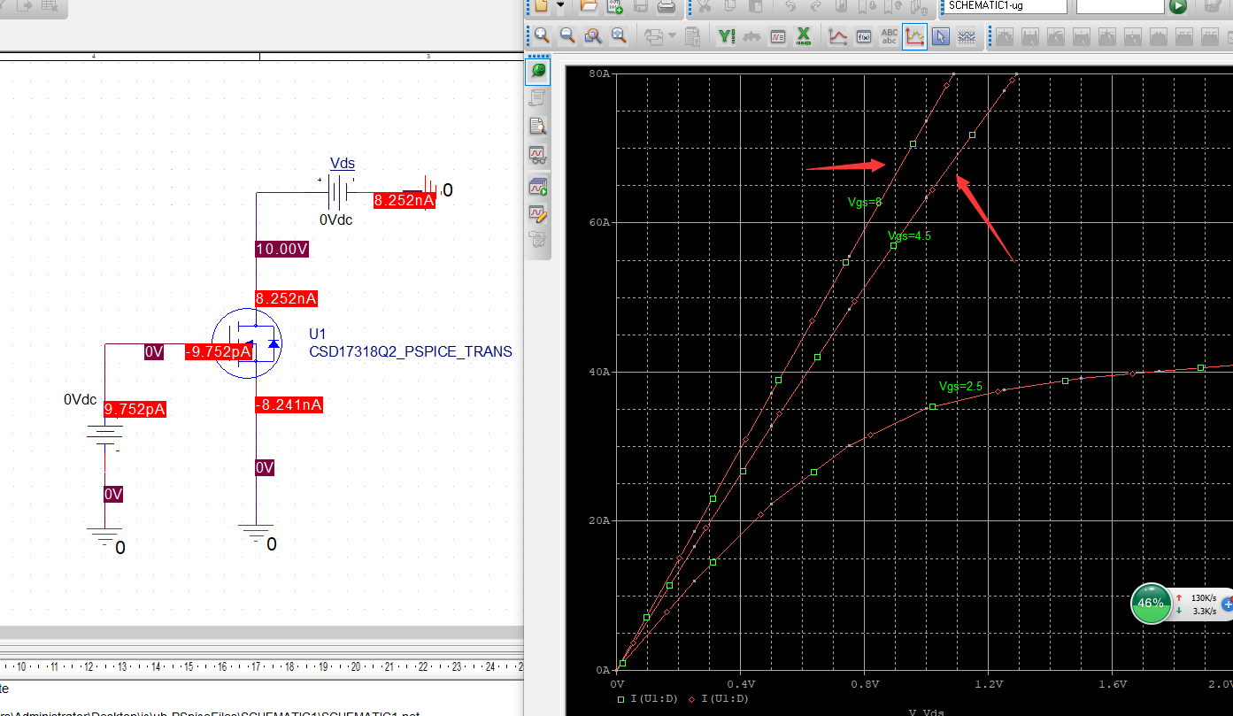Toggle the Cursor arrow icon
1233x716 pixels.
click(940, 36)
